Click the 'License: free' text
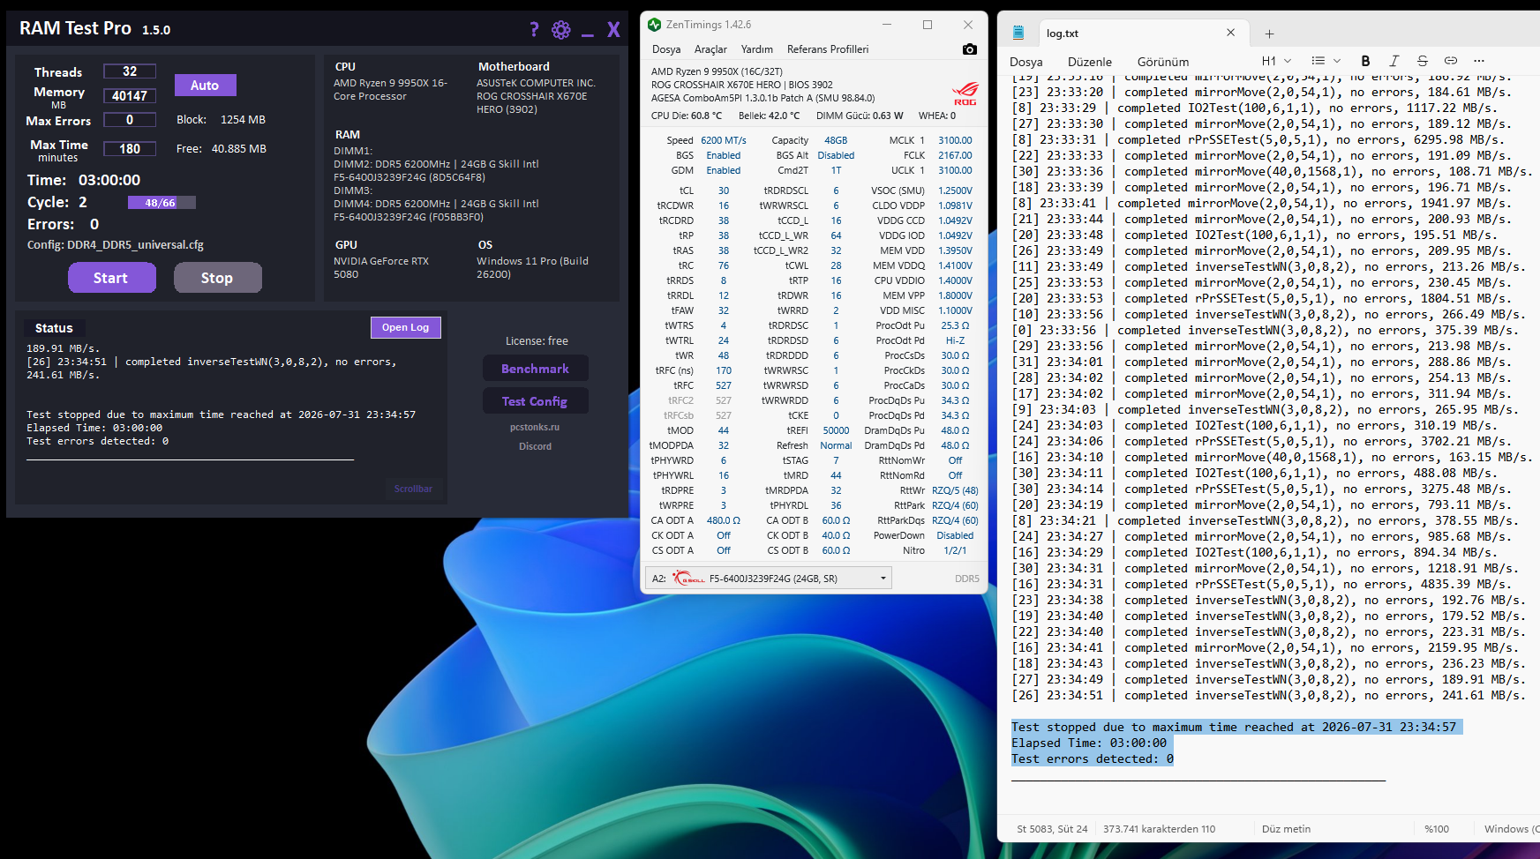The image size is (1540, 859). pyautogui.click(x=537, y=341)
